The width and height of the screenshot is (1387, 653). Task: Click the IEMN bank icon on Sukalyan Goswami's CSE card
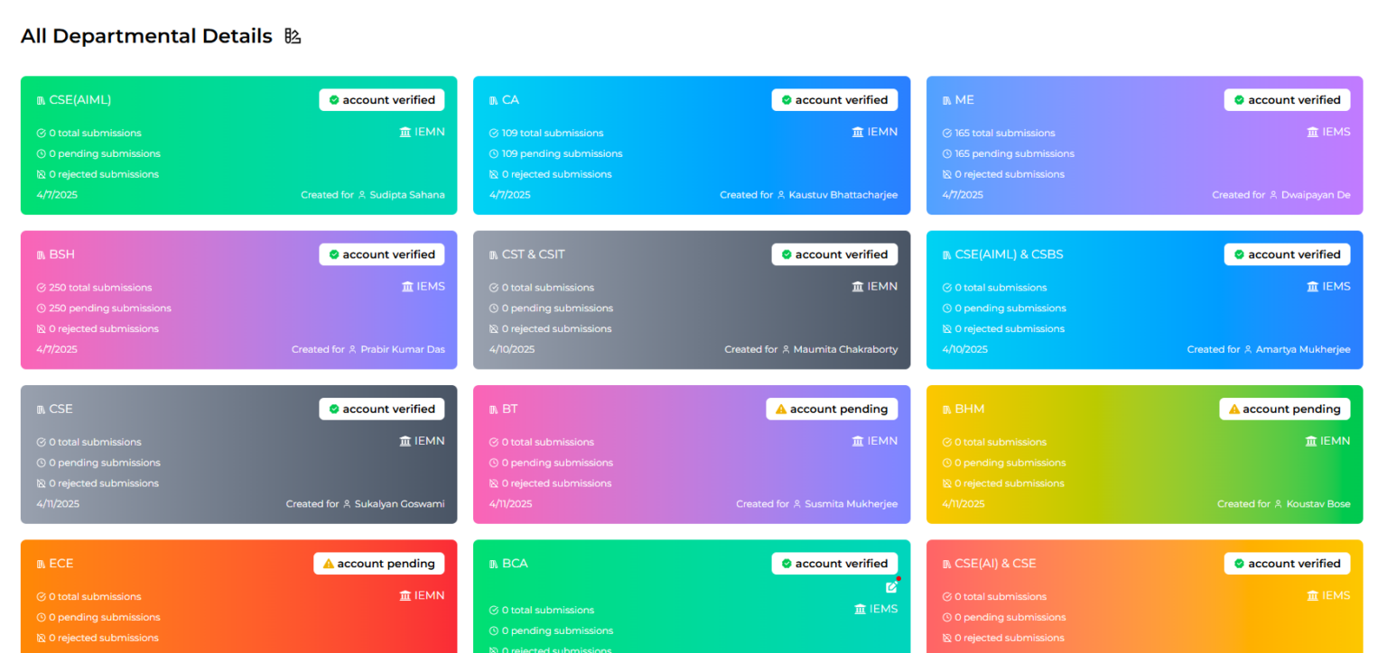coord(405,441)
